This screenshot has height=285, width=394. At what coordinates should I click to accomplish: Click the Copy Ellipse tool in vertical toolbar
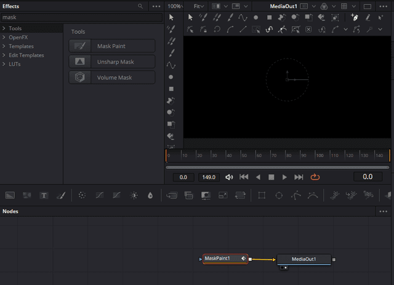pos(171,113)
